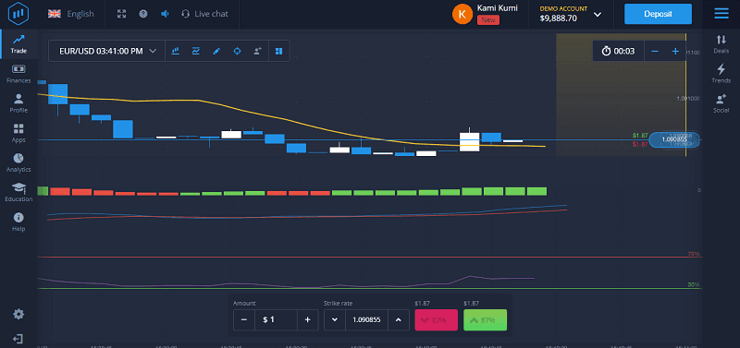
Task: Open the Trends panel
Action: point(721,74)
